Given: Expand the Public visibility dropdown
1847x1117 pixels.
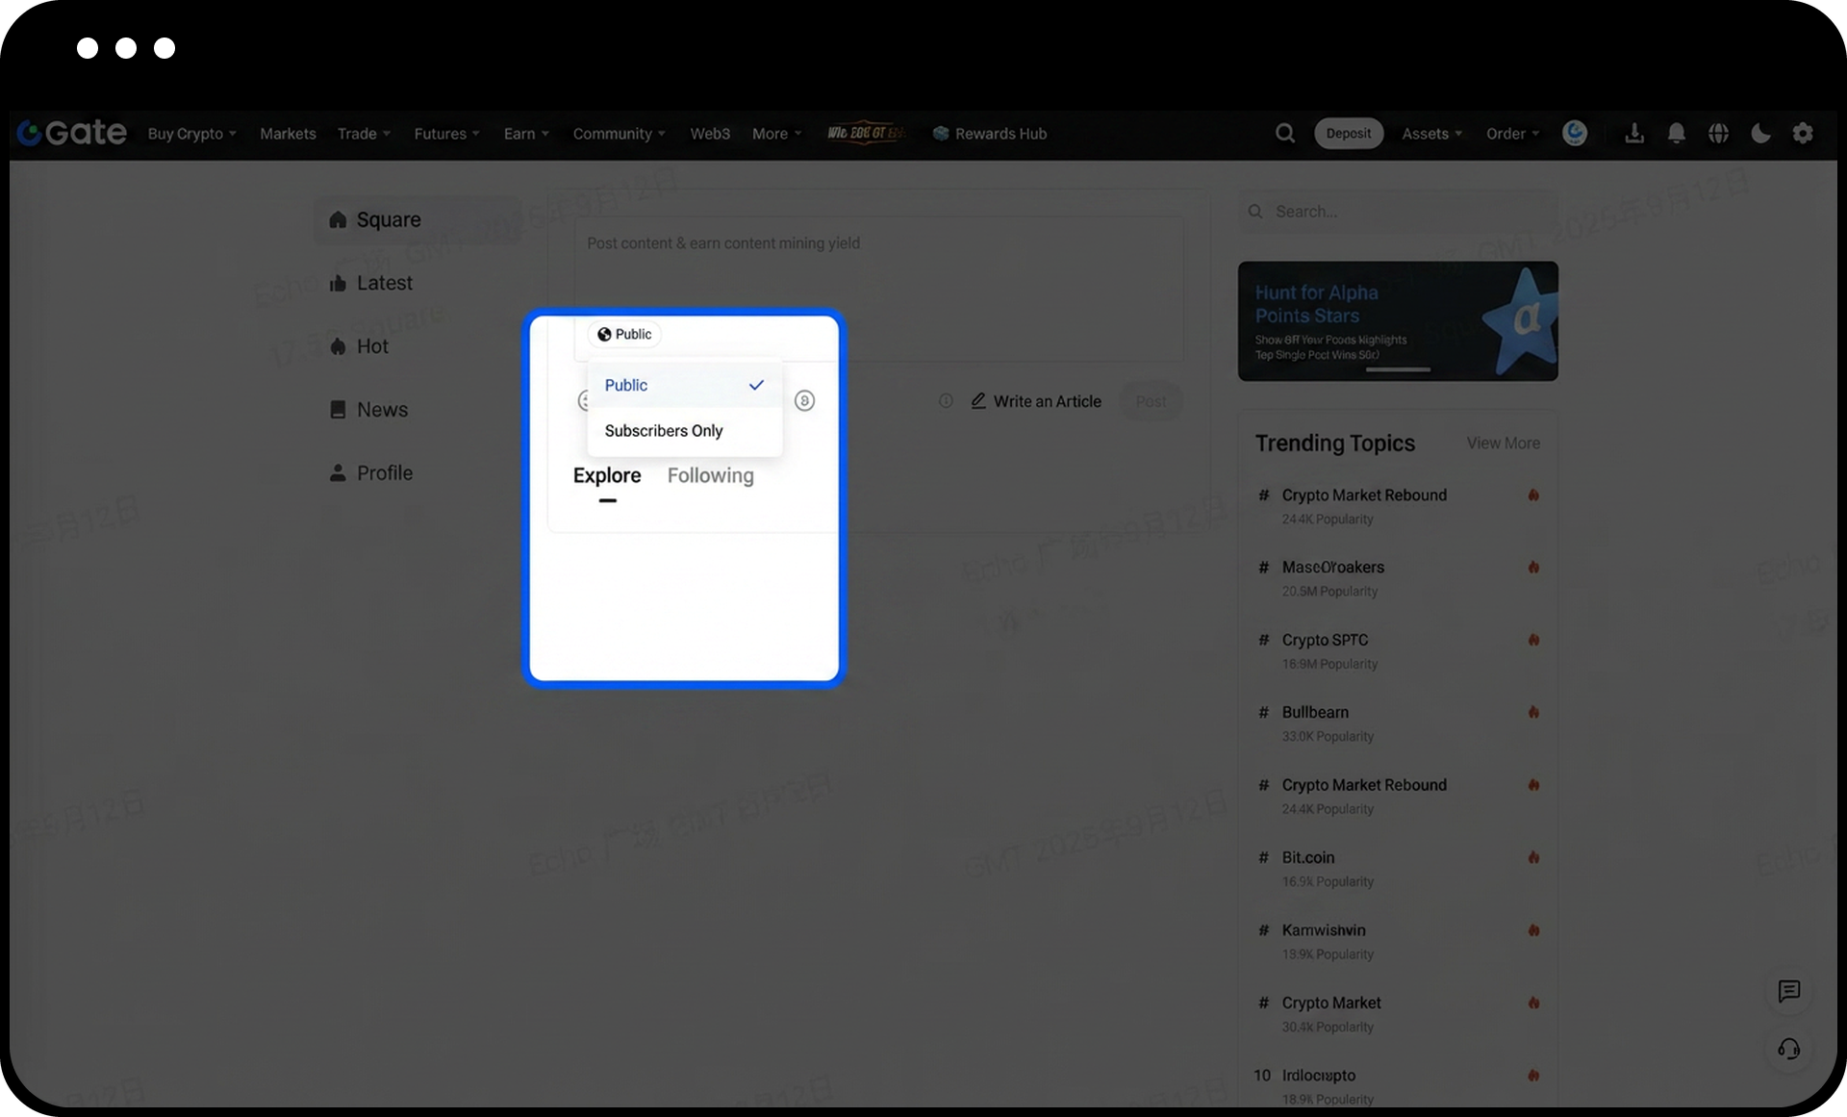Looking at the screenshot, I should tap(624, 334).
